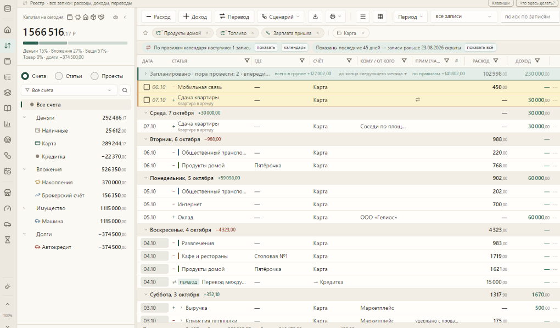
Task: Click in the поиск по записям search field
Action: (530, 16)
